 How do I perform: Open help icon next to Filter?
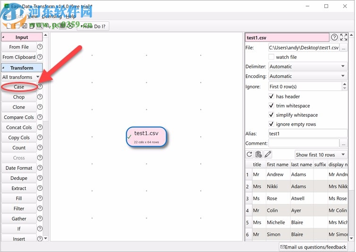pyautogui.click(x=40, y=208)
